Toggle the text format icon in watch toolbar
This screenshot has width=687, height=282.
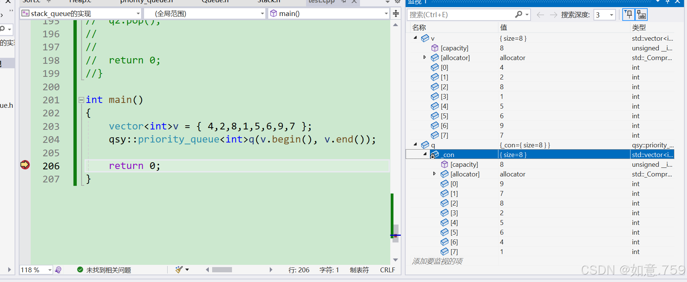click(x=641, y=15)
